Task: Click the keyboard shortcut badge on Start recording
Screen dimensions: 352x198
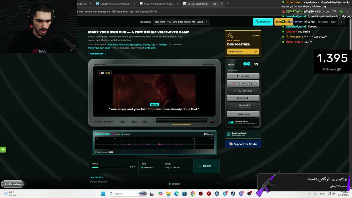Action: (256, 83)
